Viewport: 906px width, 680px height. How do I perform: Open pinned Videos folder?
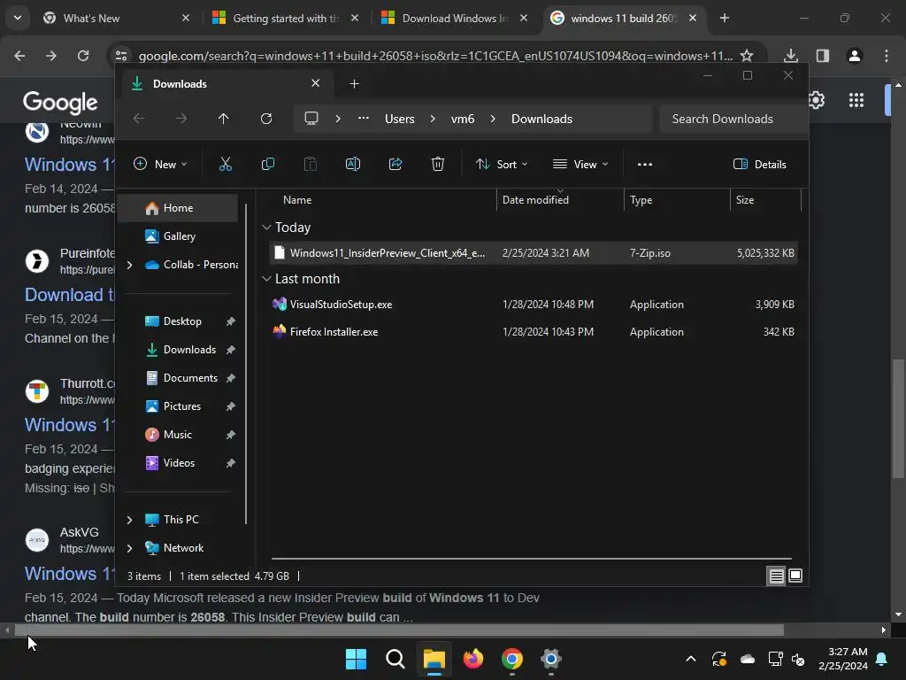click(180, 463)
